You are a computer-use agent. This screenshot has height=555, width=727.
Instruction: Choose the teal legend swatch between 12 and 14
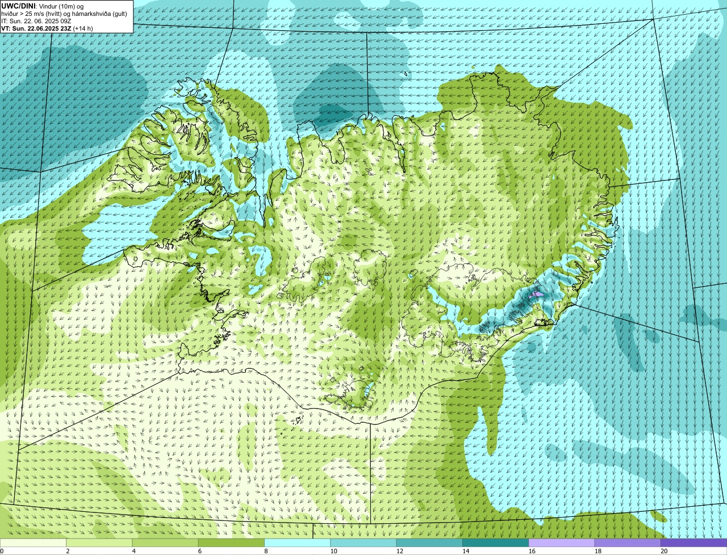coord(429,543)
